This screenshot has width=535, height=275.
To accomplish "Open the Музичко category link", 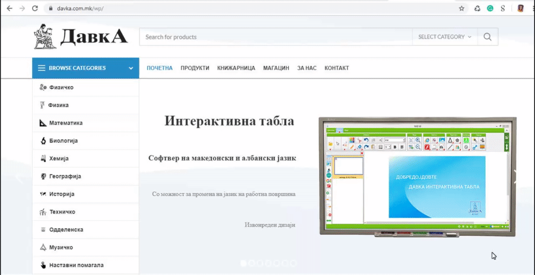I will tap(61, 247).
